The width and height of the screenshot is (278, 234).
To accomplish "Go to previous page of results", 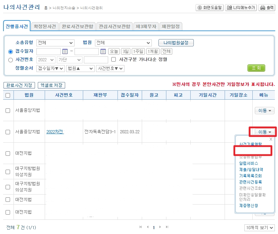I will (148, 227).
